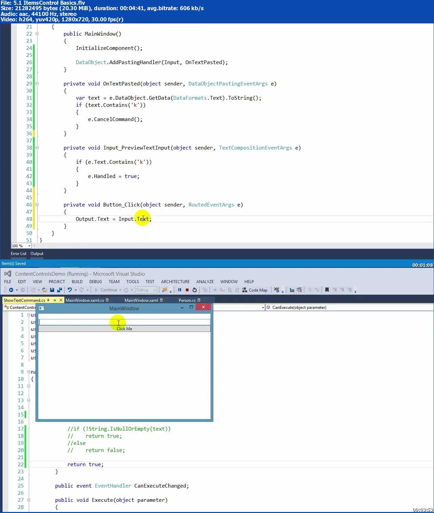Click the Navigate Forward icon

point(23,290)
